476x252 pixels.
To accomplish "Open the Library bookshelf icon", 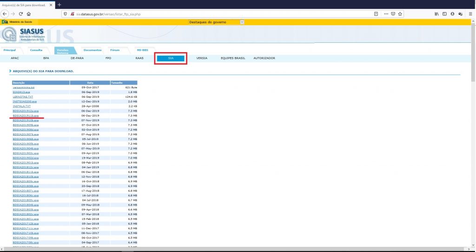I will coord(436,14).
